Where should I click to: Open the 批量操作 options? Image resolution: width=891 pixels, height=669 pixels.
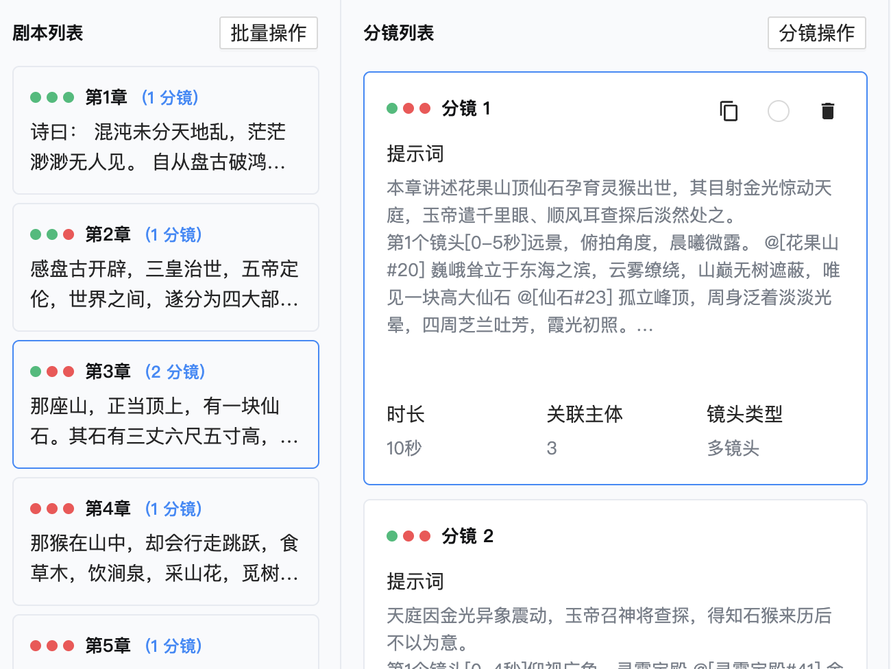[x=268, y=33]
